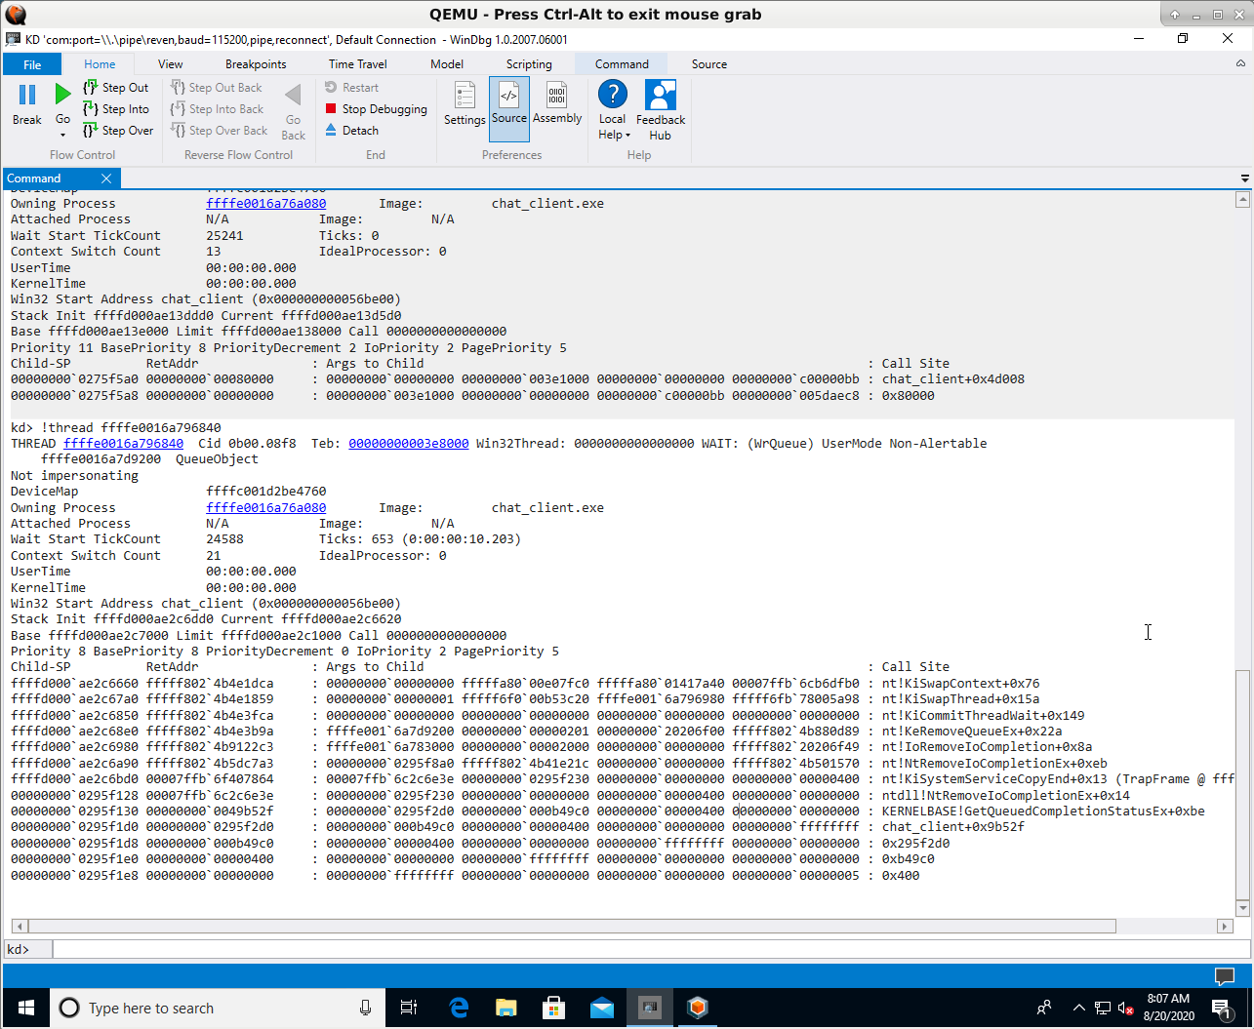The width and height of the screenshot is (1254, 1029).
Task: Click the command line !thread ffffe0016a796840
Action: (x=131, y=428)
